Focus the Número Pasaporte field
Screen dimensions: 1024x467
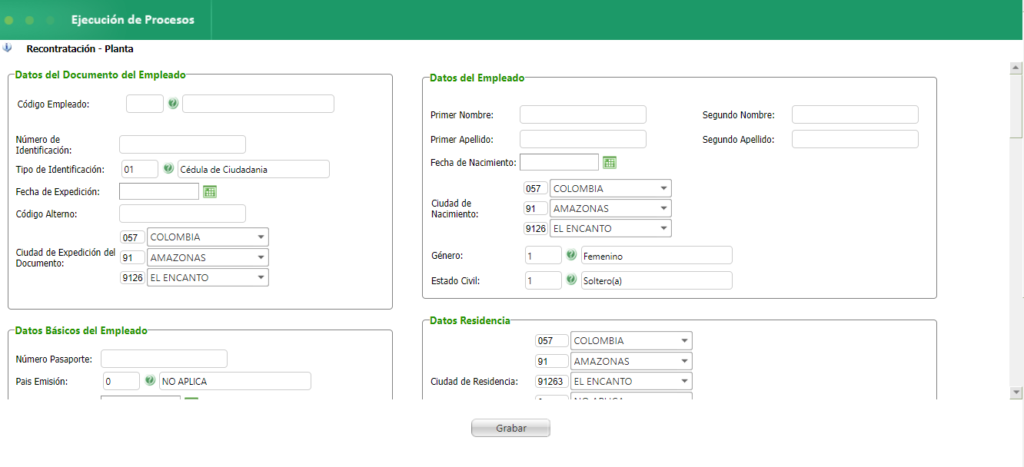pos(164,359)
